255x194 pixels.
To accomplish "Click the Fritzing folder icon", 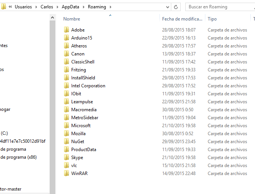I will pos(67,70).
